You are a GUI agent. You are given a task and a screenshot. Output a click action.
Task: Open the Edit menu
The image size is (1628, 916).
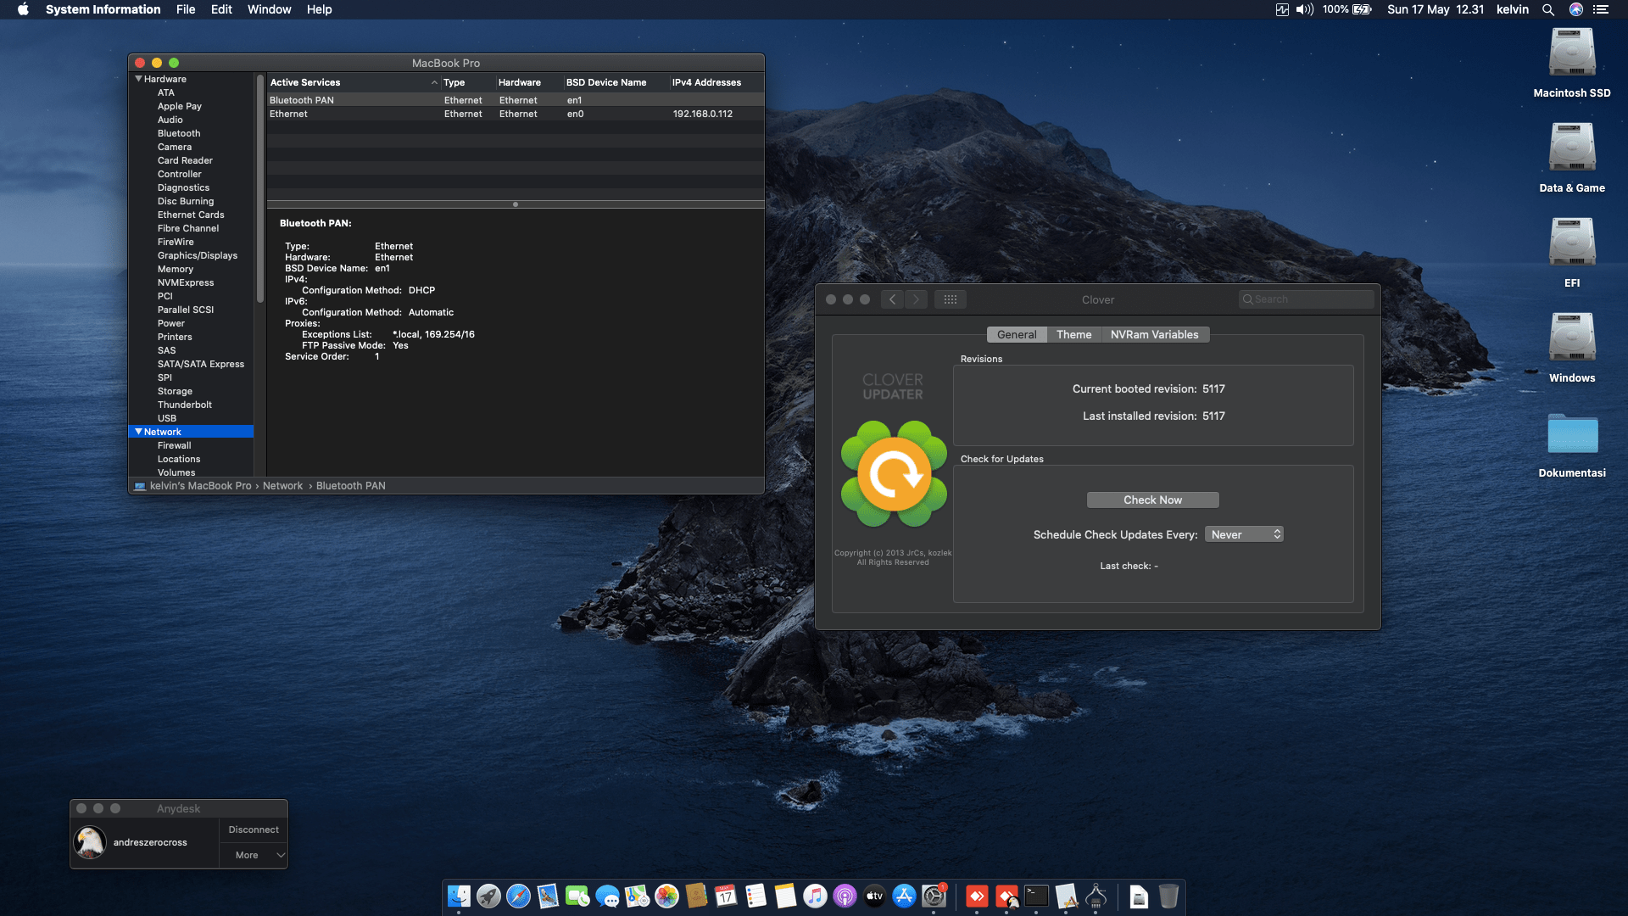[x=221, y=9]
